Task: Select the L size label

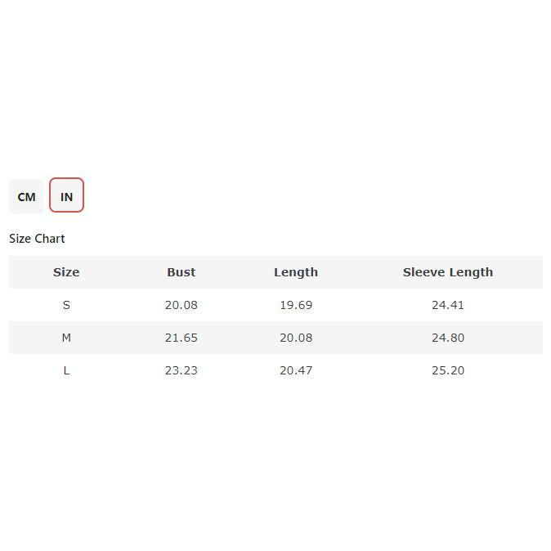Action: [x=66, y=370]
